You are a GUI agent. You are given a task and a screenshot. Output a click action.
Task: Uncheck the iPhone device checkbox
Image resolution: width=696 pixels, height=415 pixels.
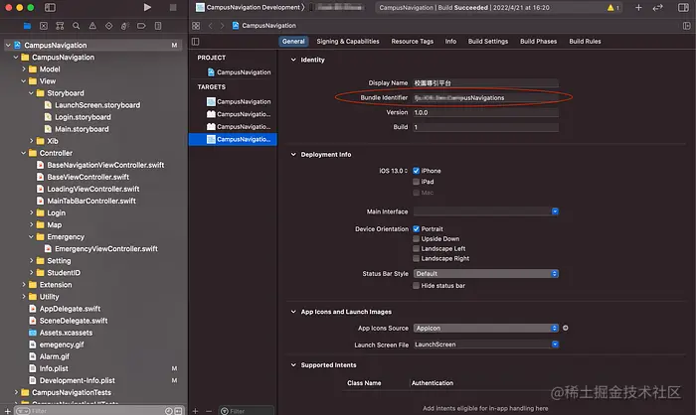pyautogui.click(x=417, y=171)
